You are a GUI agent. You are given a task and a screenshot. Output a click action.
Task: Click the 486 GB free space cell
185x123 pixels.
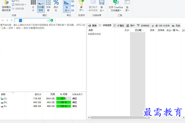(x=51, y=106)
